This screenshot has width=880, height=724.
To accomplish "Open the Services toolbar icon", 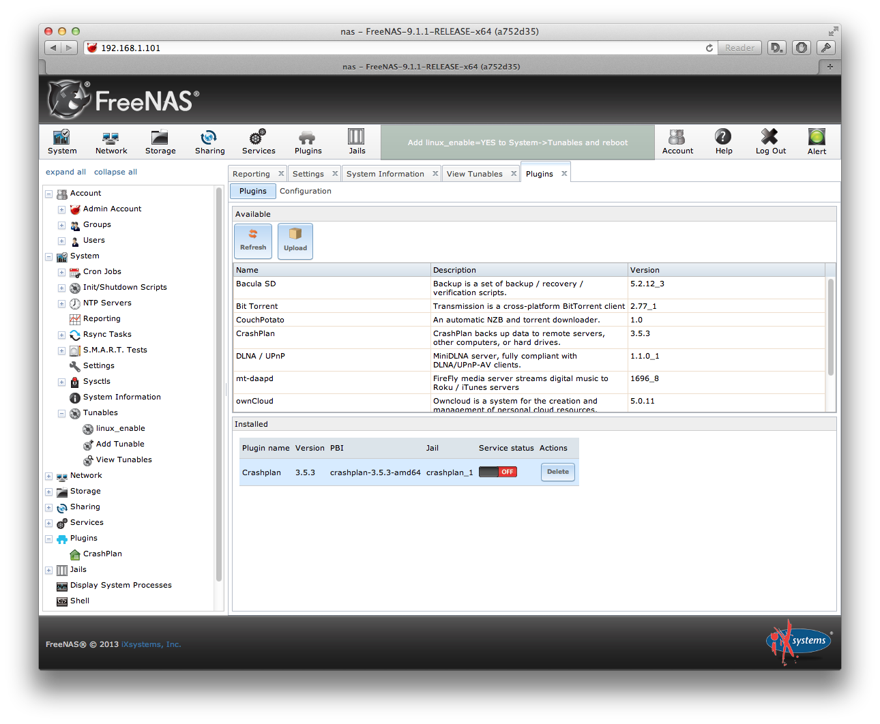I will 259,142.
